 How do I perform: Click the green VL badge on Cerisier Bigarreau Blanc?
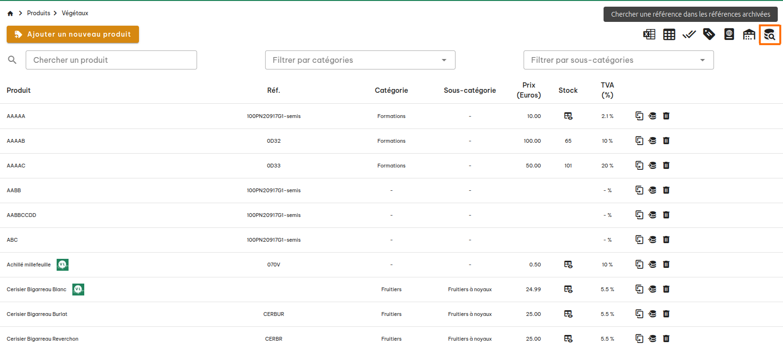point(78,289)
